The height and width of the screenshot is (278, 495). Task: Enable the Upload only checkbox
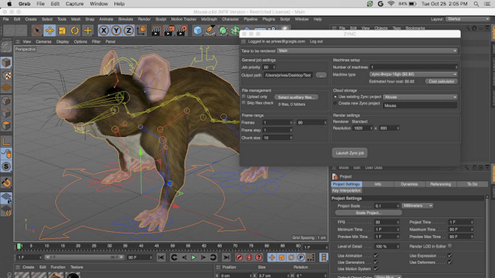tap(244, 96)
